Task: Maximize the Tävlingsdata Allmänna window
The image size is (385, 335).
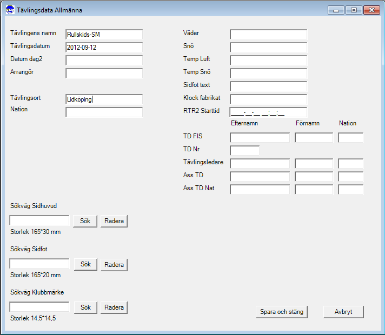Action: 354,10
